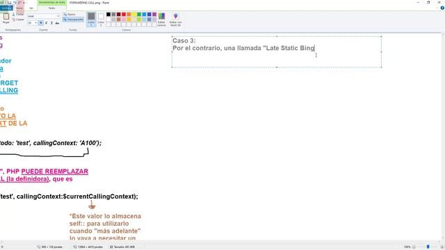The height and width of the screenshot is (250, 445).
Task: Click the zoom out minus button
Action: [414, 247]
